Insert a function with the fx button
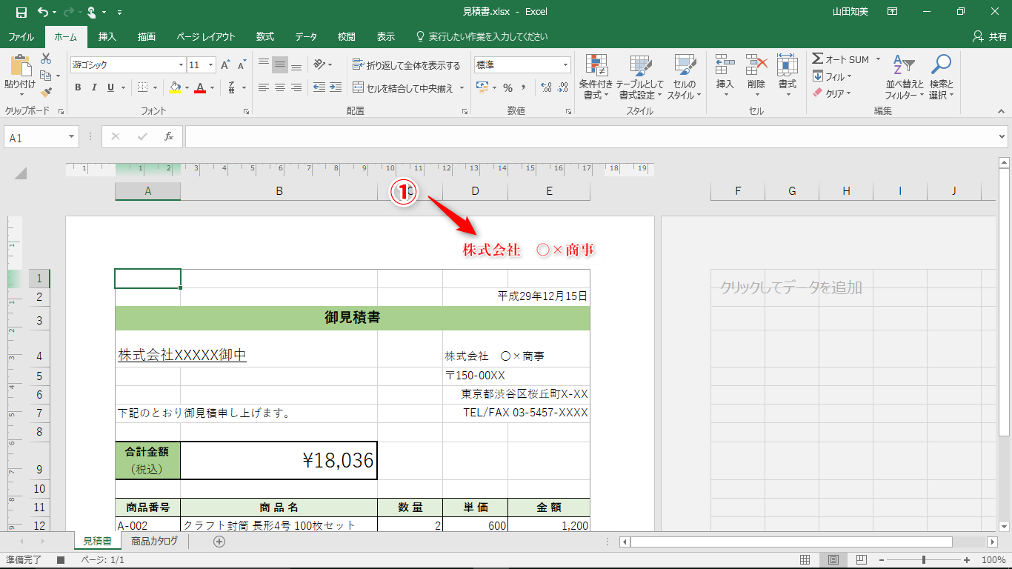This screenshot has width=1012, height=569. click(169, 137)
